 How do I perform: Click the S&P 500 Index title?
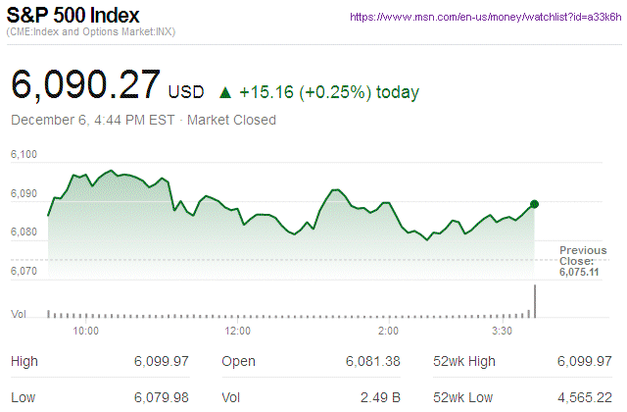72,17
